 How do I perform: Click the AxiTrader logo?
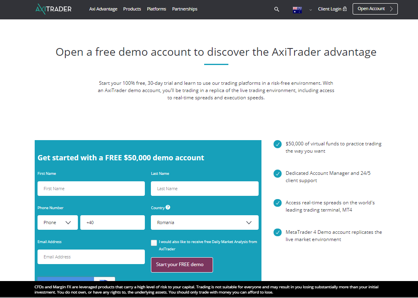[53, 9]
